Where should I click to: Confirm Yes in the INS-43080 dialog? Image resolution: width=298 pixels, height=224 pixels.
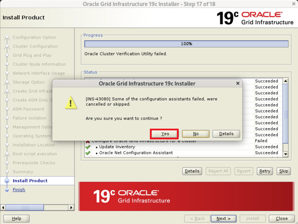click(x=165, y=134)
